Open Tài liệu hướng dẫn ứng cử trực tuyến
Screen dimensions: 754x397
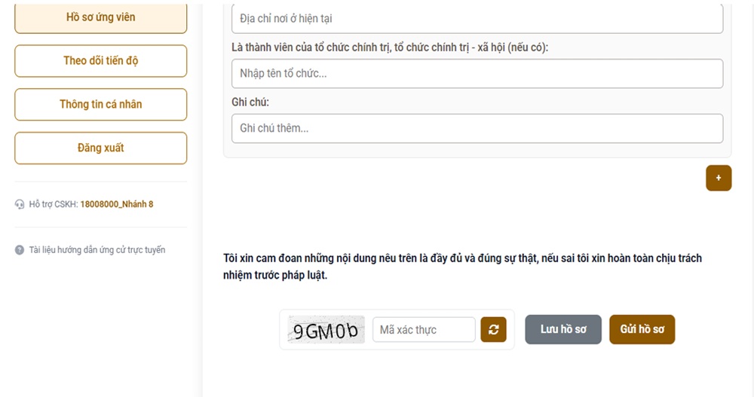tap(97, 250)
